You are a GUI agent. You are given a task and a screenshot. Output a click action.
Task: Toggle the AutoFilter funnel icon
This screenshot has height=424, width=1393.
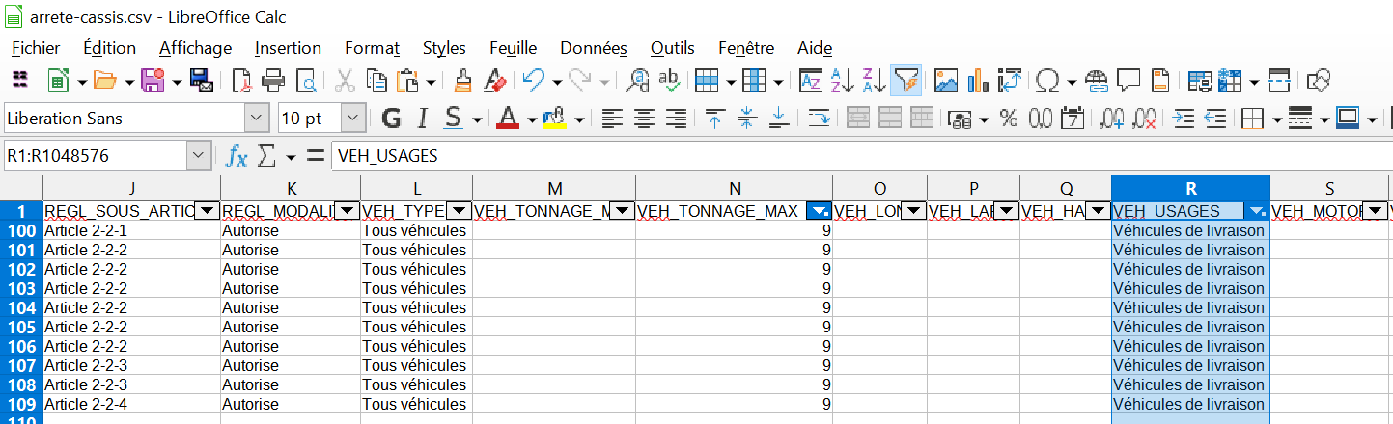point(905,80)
